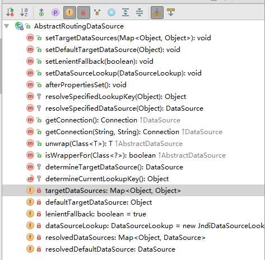Click ↑DataSource label on getConnection() row
The image size is (265, 260).
[160, 120]
